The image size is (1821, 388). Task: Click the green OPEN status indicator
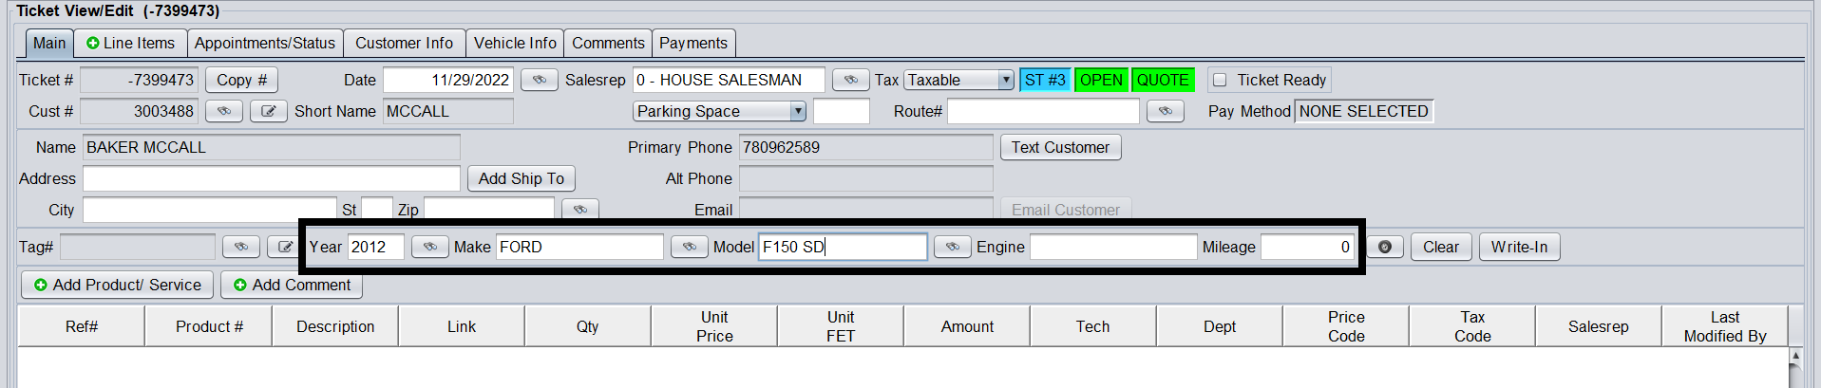pos(1101,81)
